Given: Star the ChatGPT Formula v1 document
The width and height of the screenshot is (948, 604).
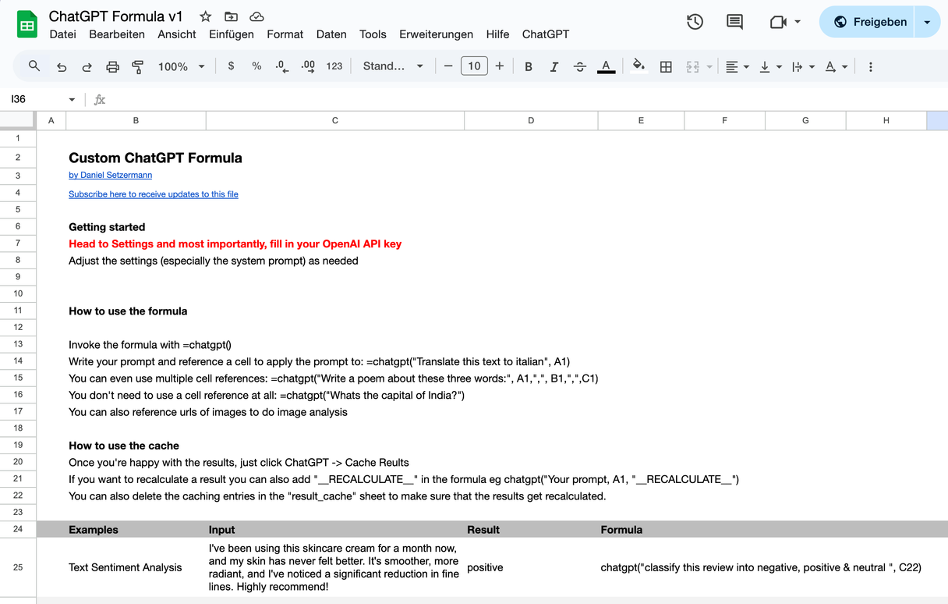Looking at the screenshot, I should (205, 16).
